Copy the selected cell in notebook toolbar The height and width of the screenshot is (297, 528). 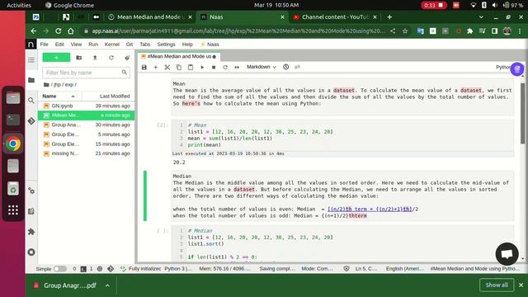click(x=179, y=67)
